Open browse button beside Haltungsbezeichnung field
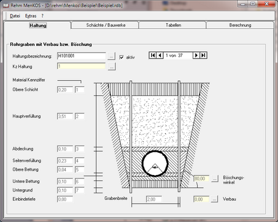The width and height of the screenshot is (278, 222). (111, 56)
